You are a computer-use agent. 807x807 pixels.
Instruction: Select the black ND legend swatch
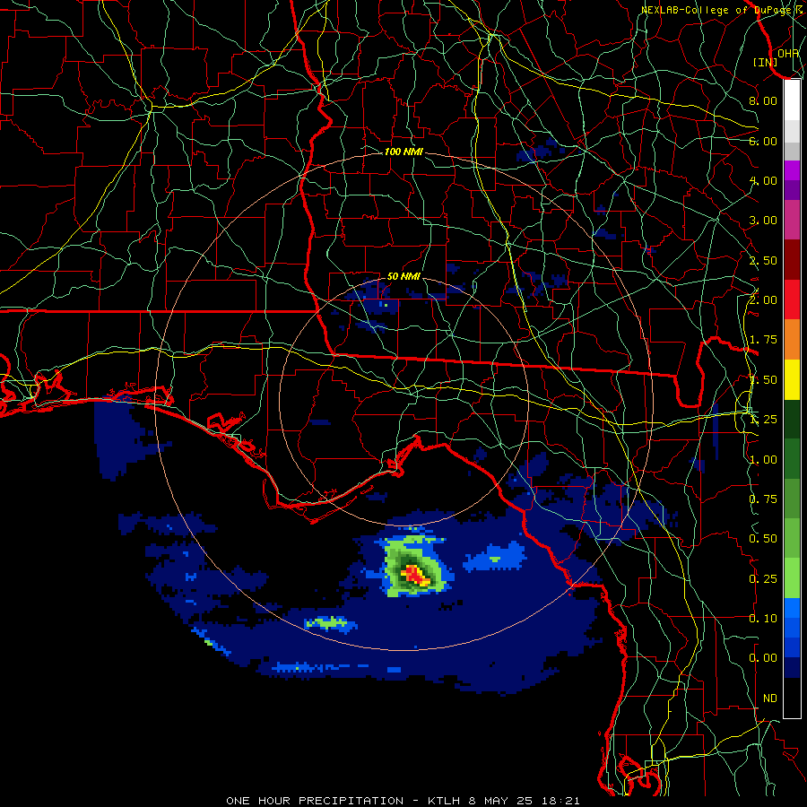tap(792, 698)
